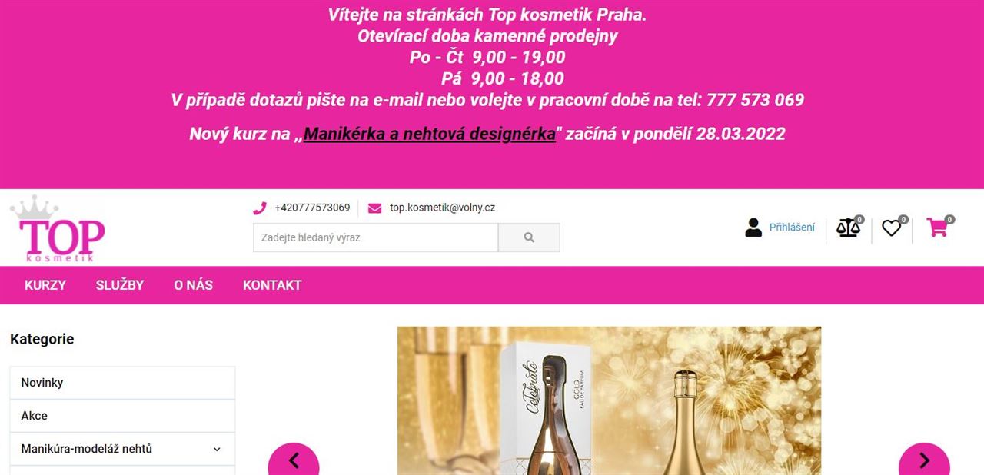
Task: Click the Top kosmetik crown logo
Action: click(58, 228)
